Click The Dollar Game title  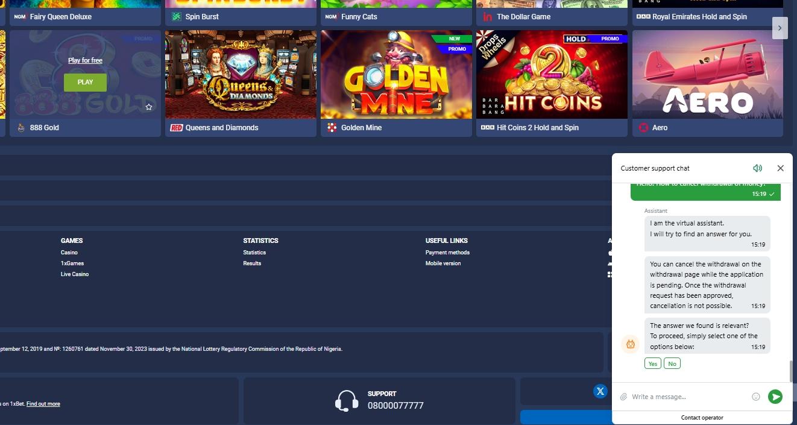tap(523, 17)
